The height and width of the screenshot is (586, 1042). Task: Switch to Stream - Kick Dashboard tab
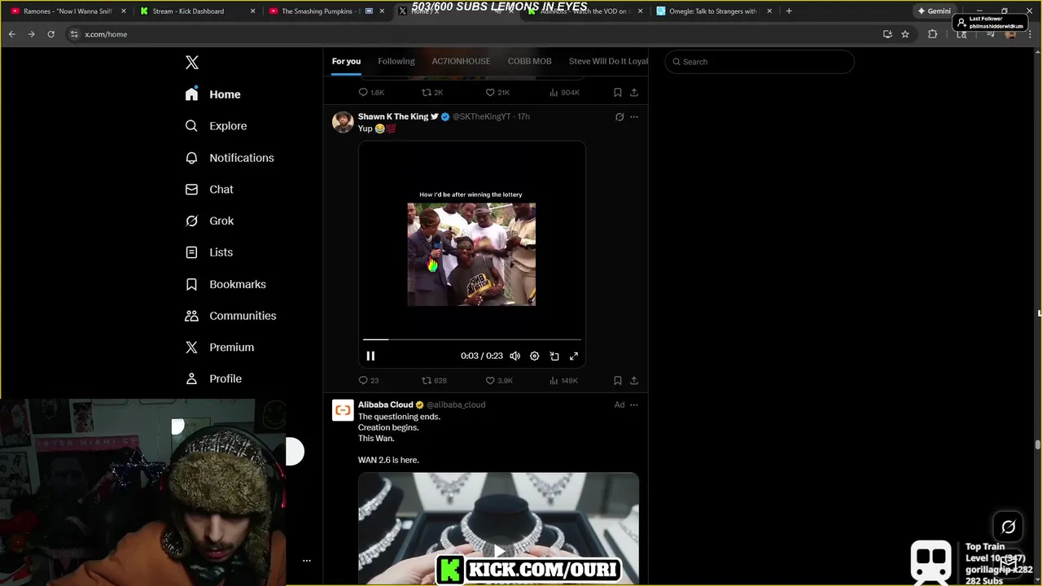tap(196, 11)
